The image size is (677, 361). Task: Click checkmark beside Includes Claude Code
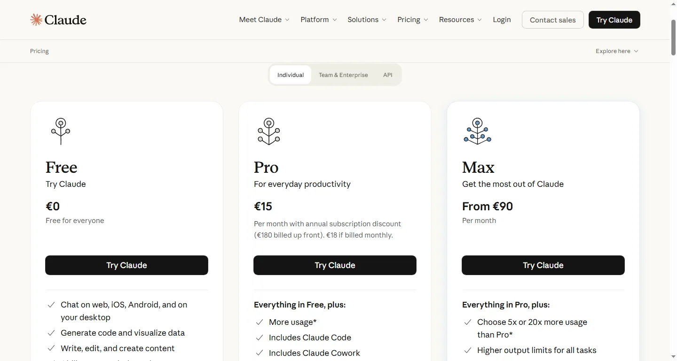point(260,338)
